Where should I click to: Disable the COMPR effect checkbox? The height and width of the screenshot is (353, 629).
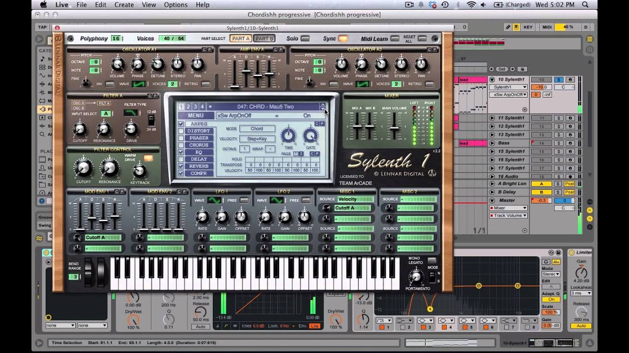[181, 174]
